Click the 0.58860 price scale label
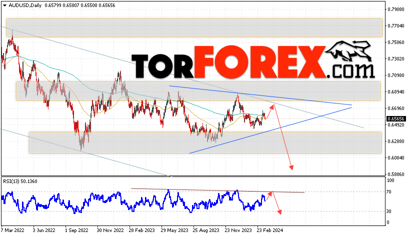The image size is (408, 236). point(396,174)
